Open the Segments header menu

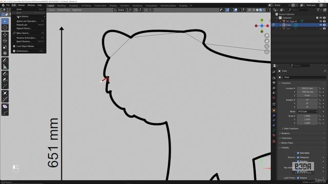point(77,10)
